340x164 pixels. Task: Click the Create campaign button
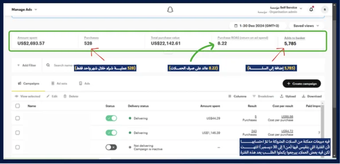pos(301,83)
